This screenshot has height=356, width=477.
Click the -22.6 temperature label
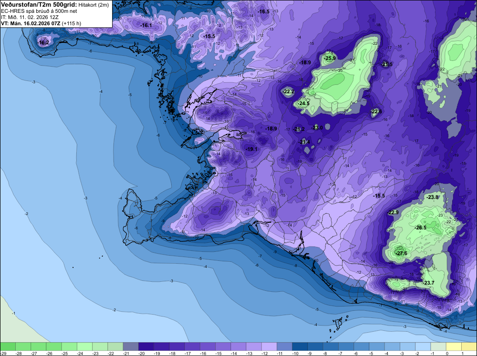click(376, 112)
